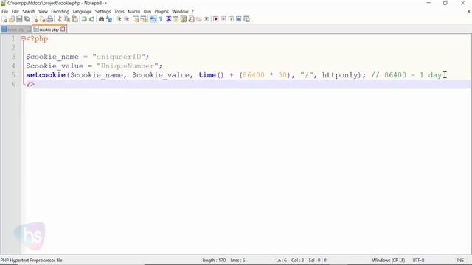Click the Save All toolbar icon

click(x=27, y=19)
